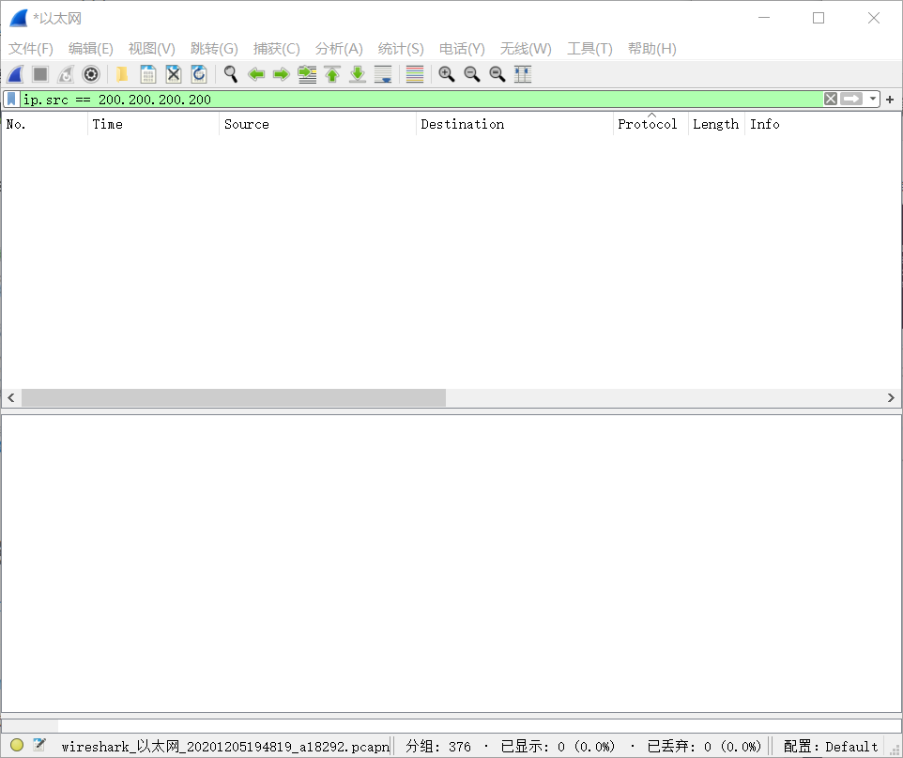
Task: Reload the capture file
Action: click(199, 74)
